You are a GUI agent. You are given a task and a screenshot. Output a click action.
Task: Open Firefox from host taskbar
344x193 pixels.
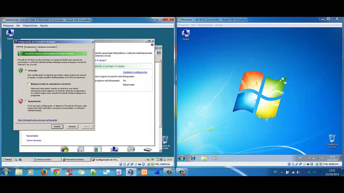44,172
